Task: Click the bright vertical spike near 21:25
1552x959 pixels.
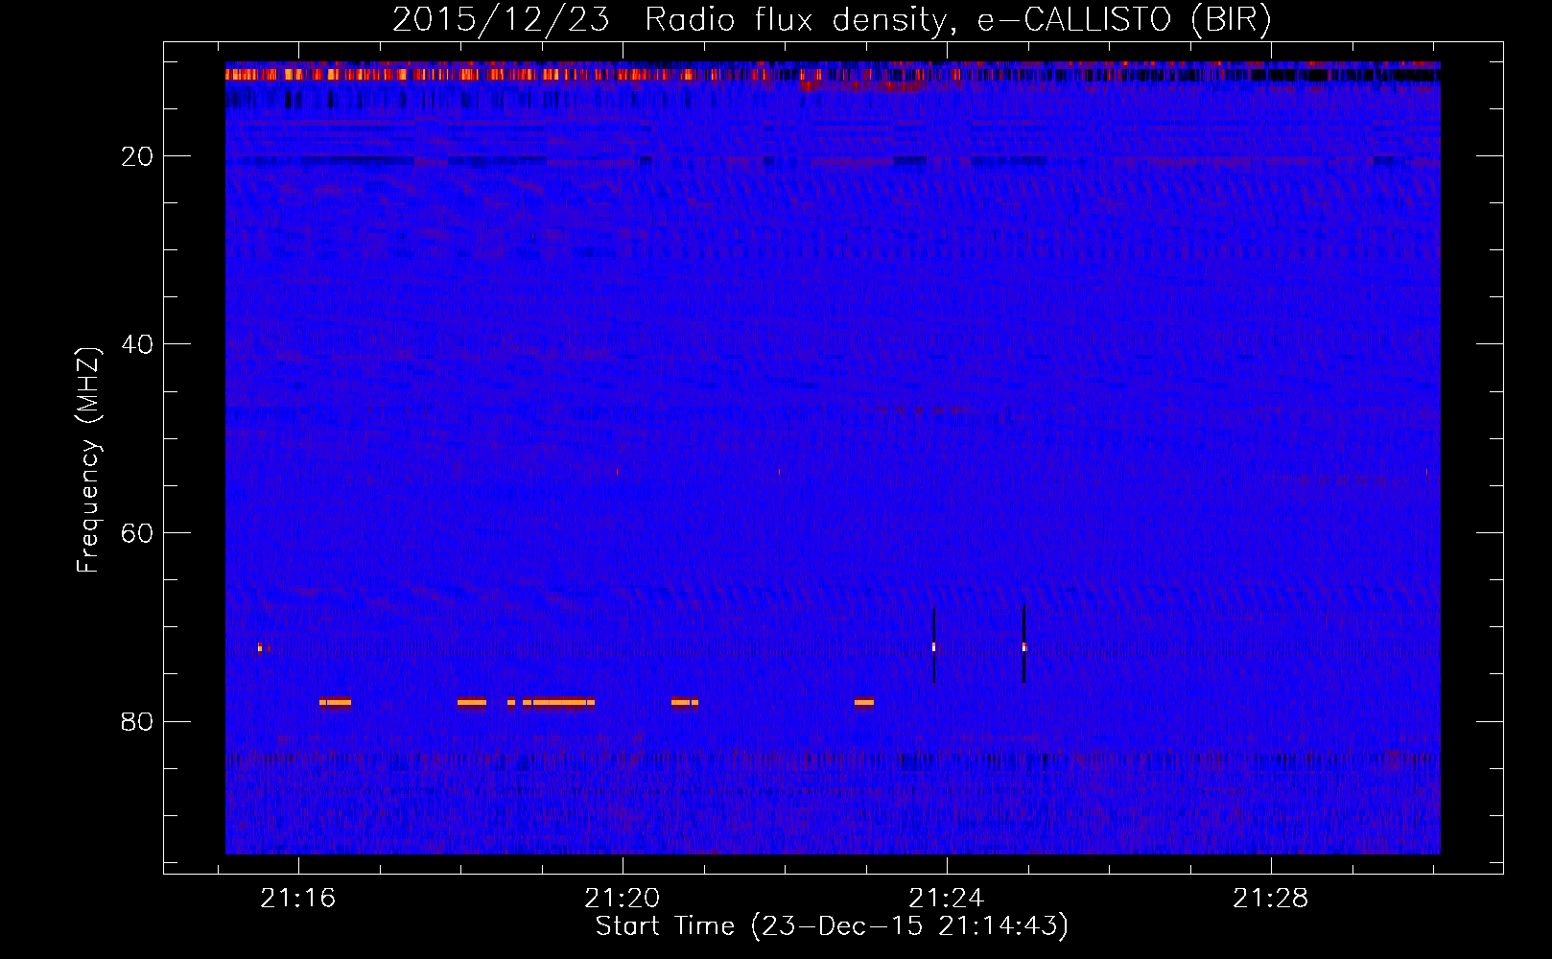Action: coord(1023,643)
